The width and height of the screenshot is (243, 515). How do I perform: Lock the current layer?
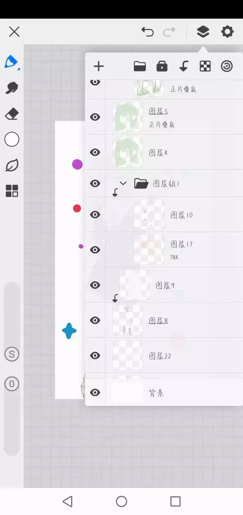coord(162,66)
